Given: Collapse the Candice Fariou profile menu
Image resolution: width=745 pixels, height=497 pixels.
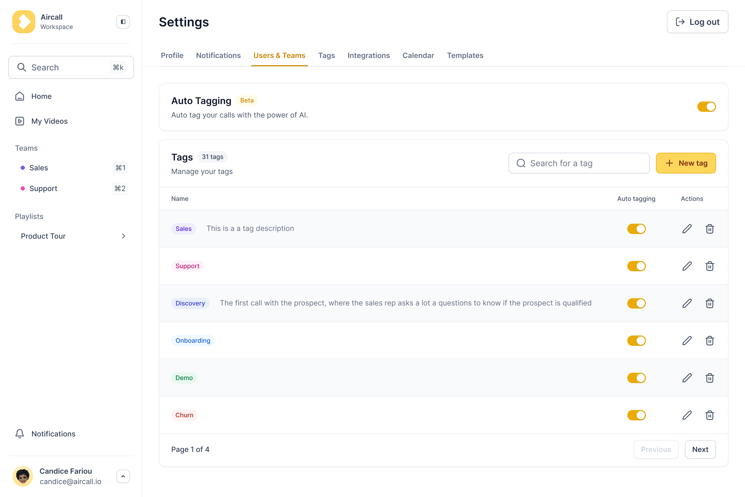Looking at the screenshot, I should (x=123, y=476).
